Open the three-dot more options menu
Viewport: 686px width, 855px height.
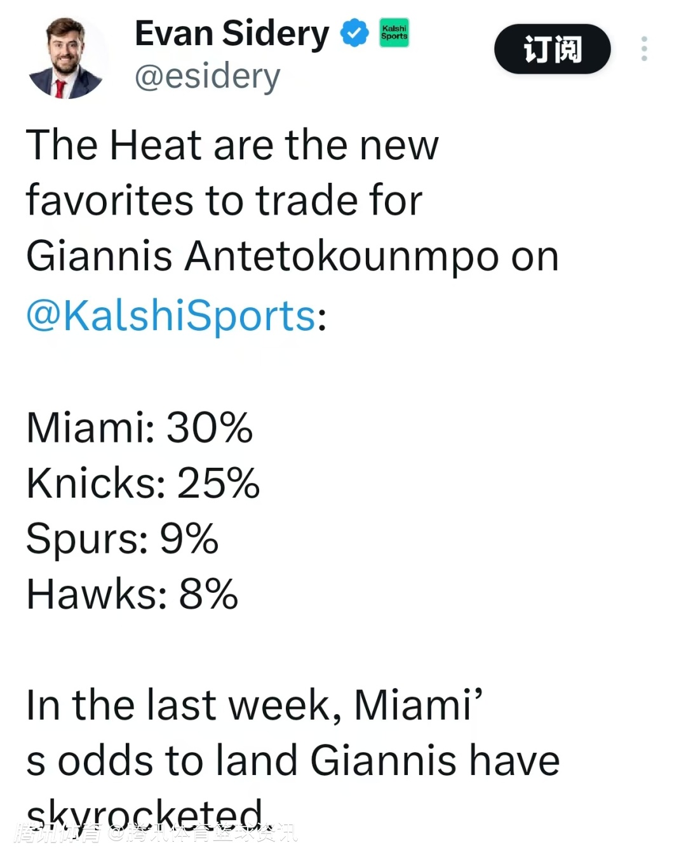(x=644, y=49)
